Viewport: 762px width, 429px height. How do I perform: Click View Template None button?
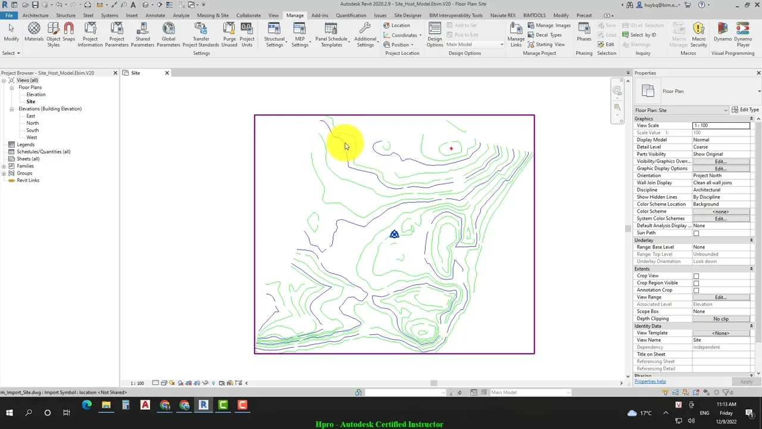coord(720,333)
